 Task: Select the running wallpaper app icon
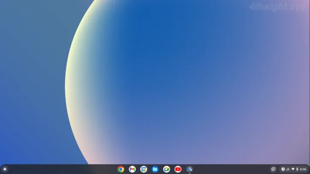189,169
